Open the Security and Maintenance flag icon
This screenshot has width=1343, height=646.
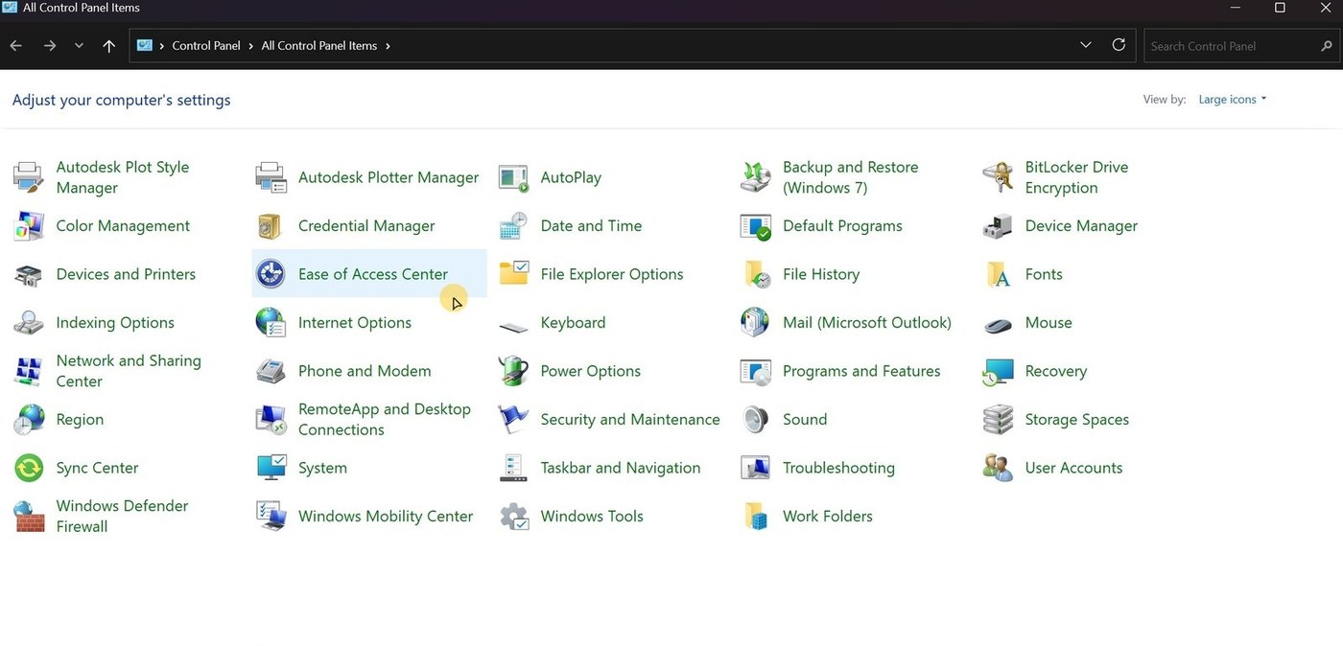pyautogui.click(x=513, y=420)
